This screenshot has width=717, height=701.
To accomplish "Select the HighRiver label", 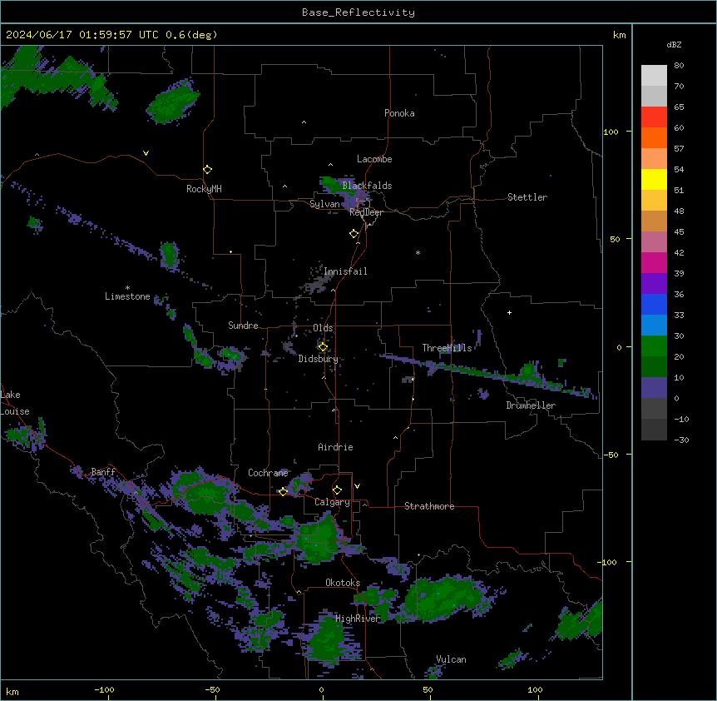I will [358, 619].
